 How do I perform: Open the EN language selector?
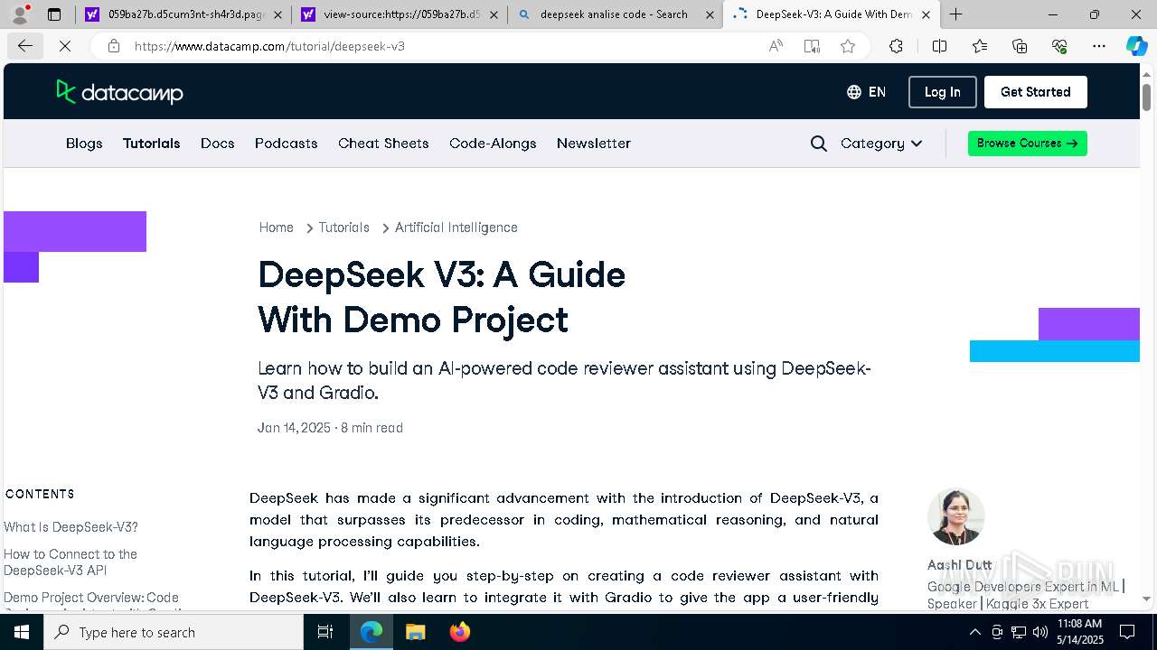point(866,92)
